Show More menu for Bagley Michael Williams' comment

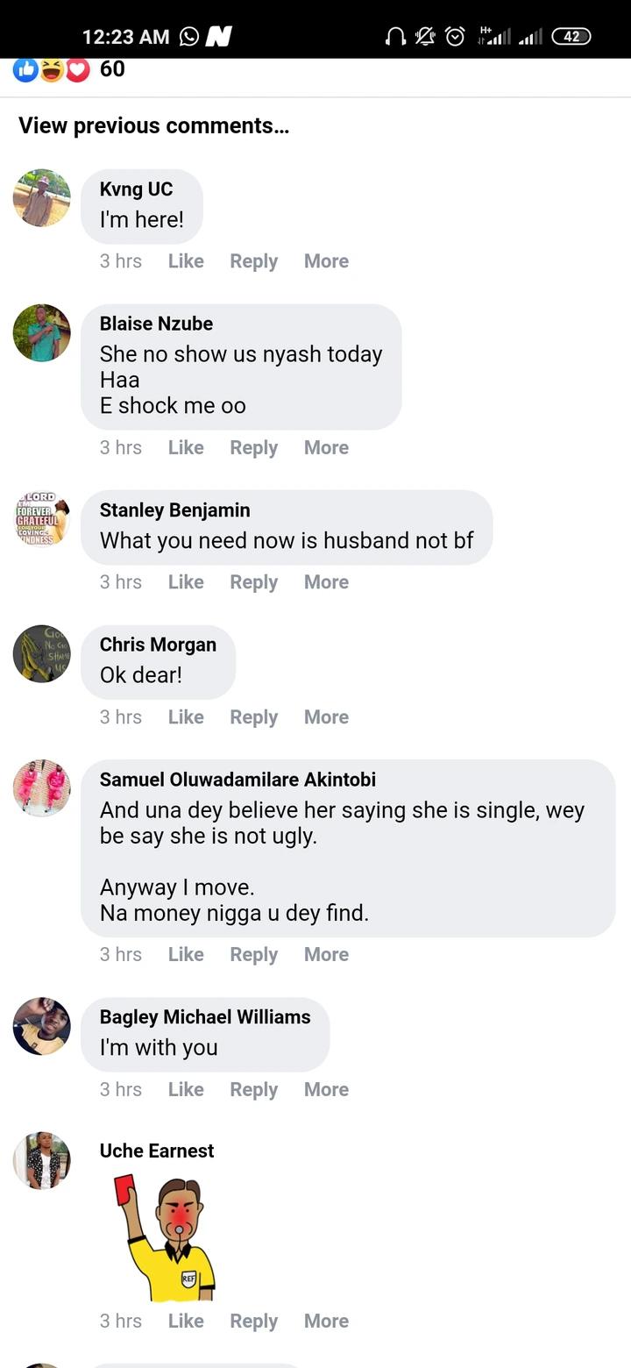pos(326,1089)
